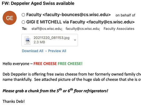
Task: Click the green FREE CHEESE! text
Action: coord(70,64)
